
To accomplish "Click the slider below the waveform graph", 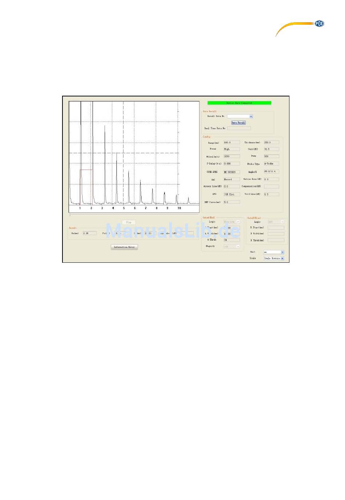I will (x=134, y=215).
